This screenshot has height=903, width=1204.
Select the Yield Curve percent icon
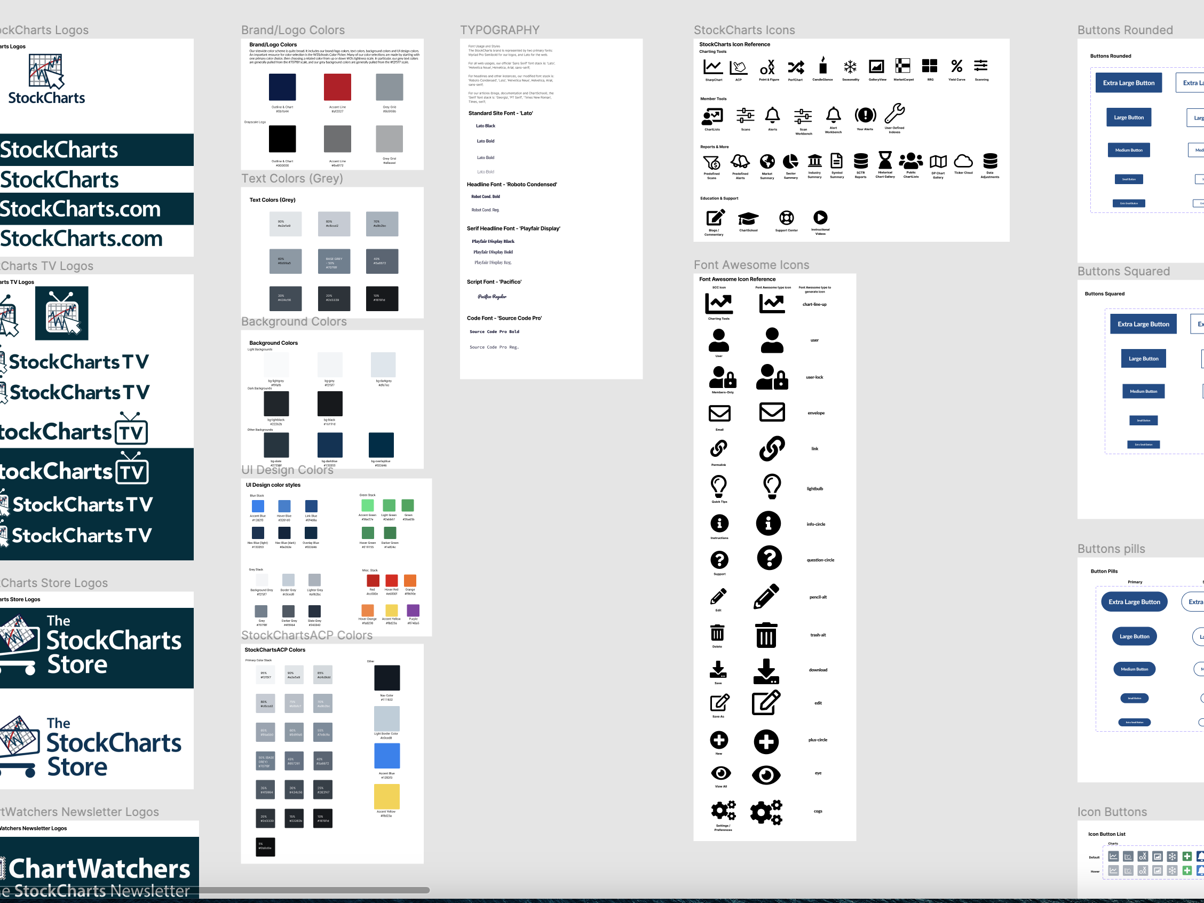tap(957, 66)
